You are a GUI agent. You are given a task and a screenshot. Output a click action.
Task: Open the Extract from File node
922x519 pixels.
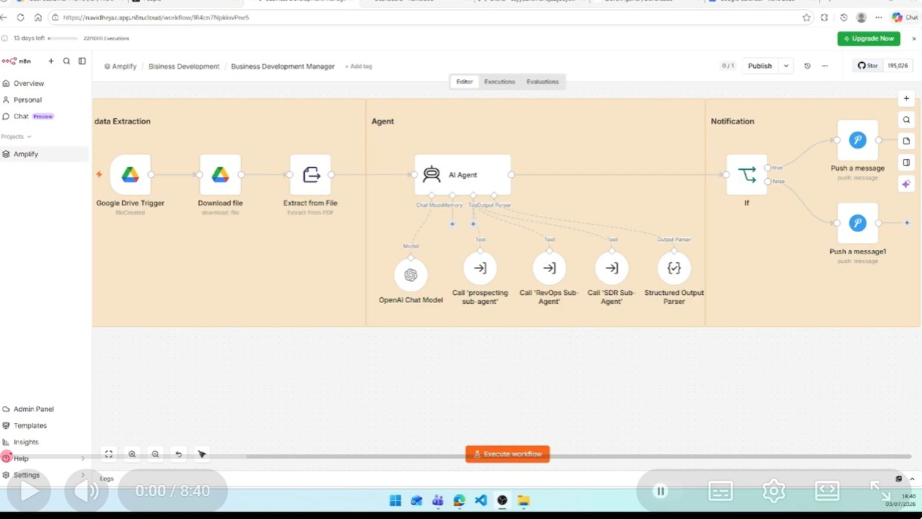(311, 174)
